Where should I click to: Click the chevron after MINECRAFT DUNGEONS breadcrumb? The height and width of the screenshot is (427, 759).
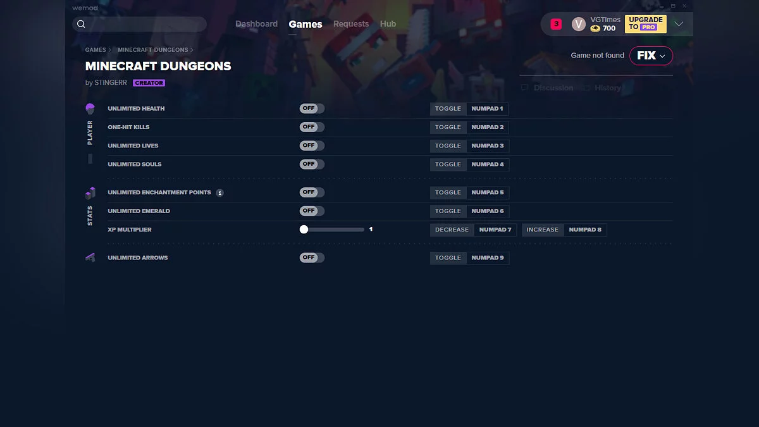click(x=192, y=50)
